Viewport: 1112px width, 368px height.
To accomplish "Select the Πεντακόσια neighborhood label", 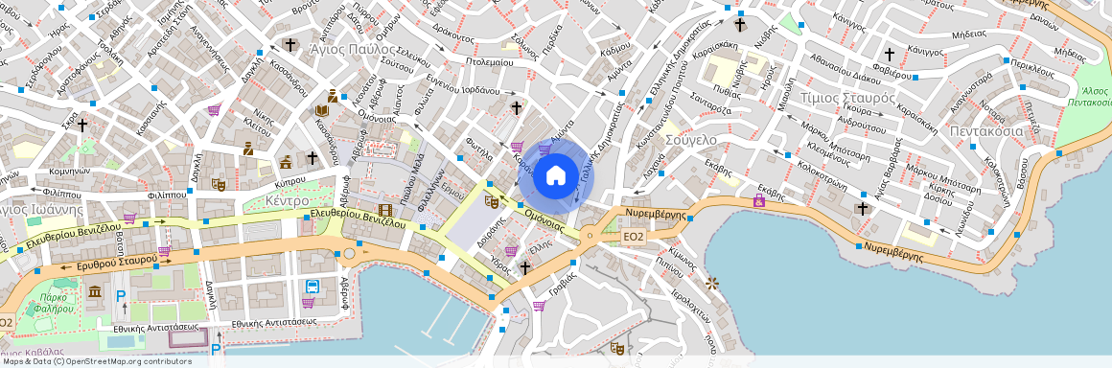I will pyautogui.click(x=986, y=131).
